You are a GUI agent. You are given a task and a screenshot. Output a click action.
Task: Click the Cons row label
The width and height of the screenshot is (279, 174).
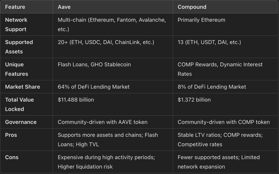[12, 157]
